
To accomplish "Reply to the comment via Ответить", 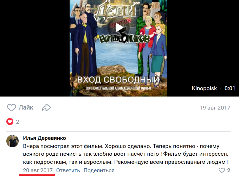I will pyautogui.click(x=68, y=170).
